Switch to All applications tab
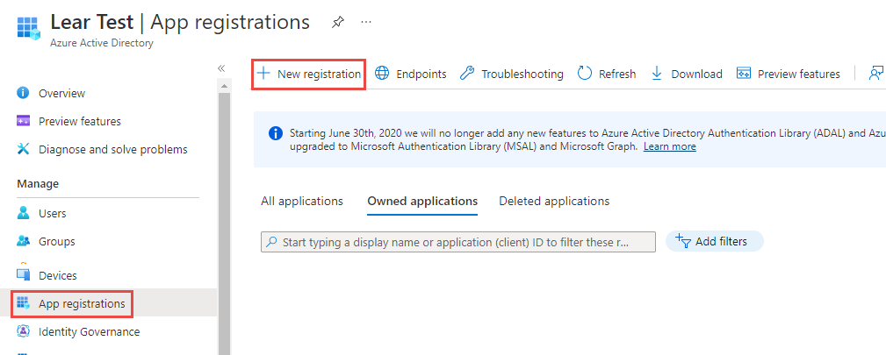The height and width of the screenshot is (355, 886). click(x=302, y=201)
